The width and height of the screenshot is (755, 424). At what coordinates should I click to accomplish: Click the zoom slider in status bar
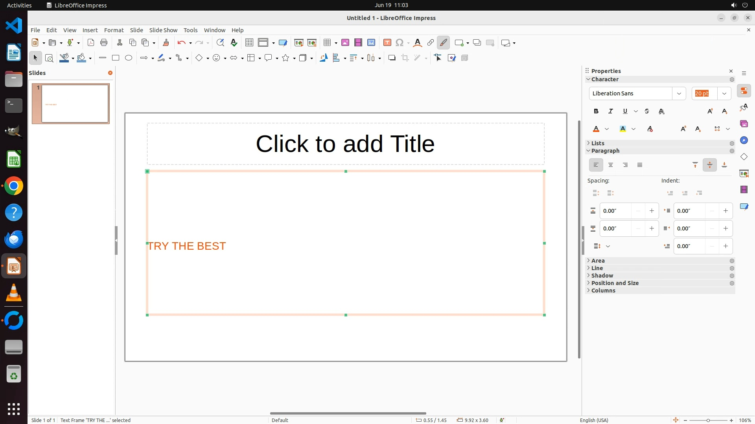click(708, 420)
